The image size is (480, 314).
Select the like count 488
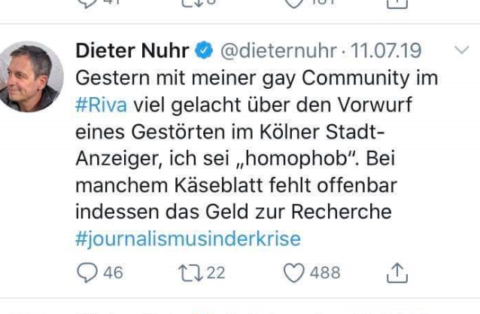tap(325, 272)
